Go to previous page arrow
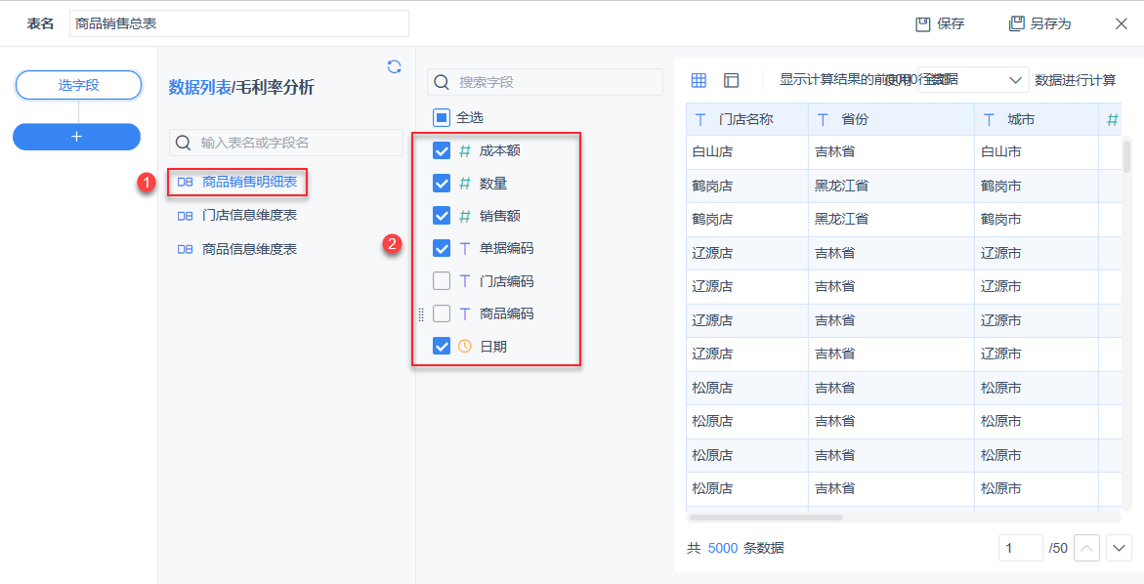The width and height of the screenshot is (1144, 584). pos(1087,548)
